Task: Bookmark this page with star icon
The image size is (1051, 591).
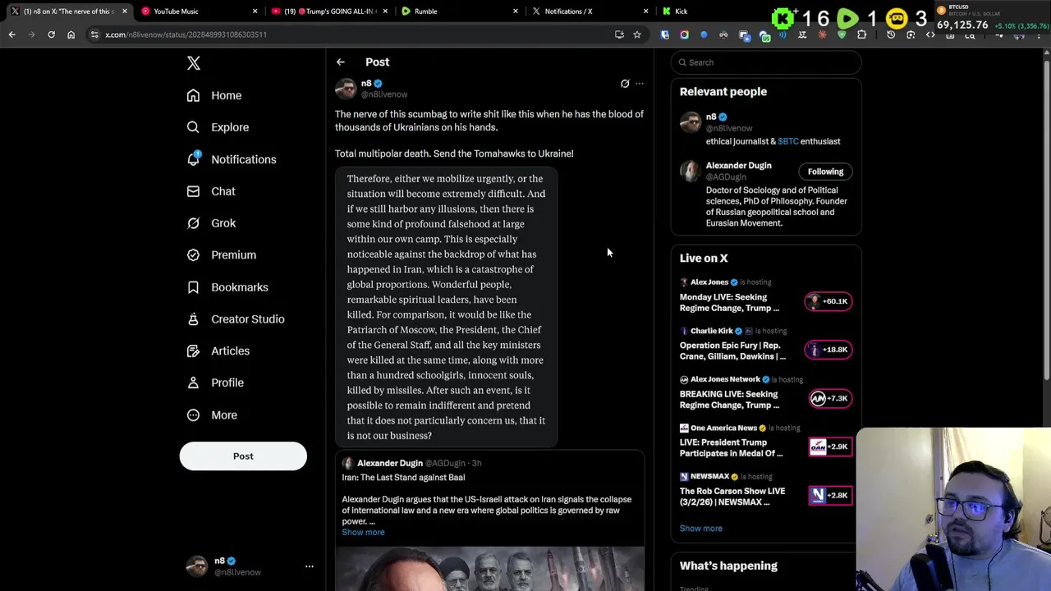Action: (x=636, y=34)
